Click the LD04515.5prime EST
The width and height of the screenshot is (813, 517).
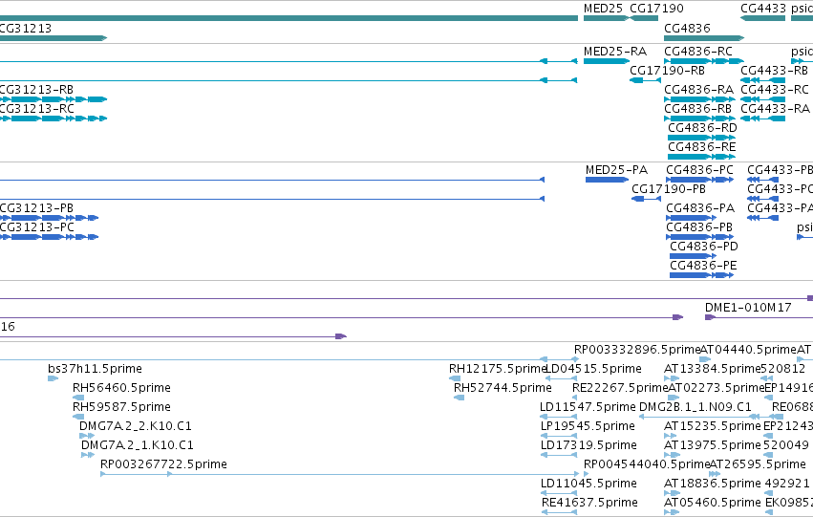coord(562,378)
